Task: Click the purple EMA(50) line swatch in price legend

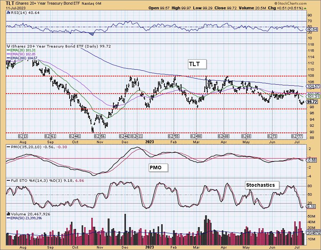Action: tap(9, 54)
